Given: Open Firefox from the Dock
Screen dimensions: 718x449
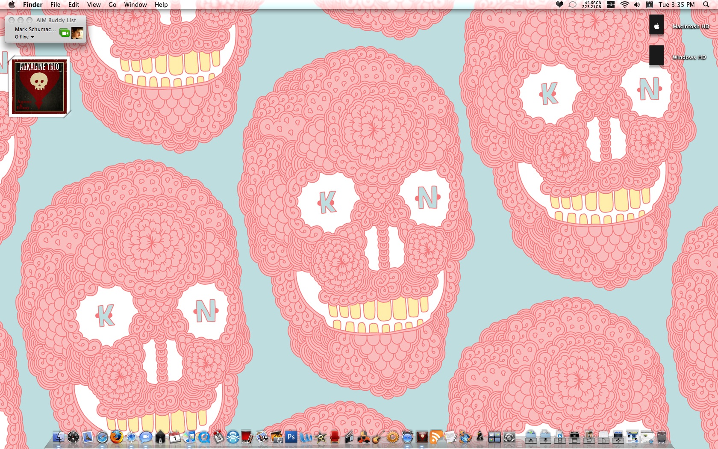Looking at the screenshot, I should coord(117,437).
